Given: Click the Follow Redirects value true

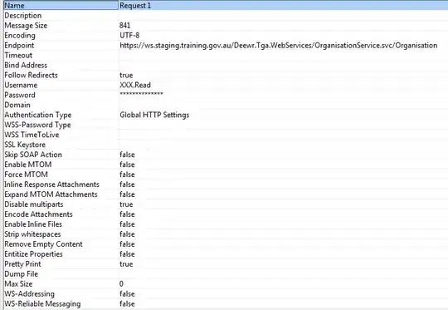Looking at the screenshot, I should pos(126,76).
